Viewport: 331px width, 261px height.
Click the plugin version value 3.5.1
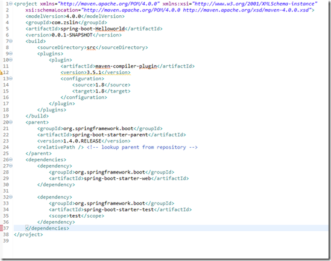tap(94, 72)
